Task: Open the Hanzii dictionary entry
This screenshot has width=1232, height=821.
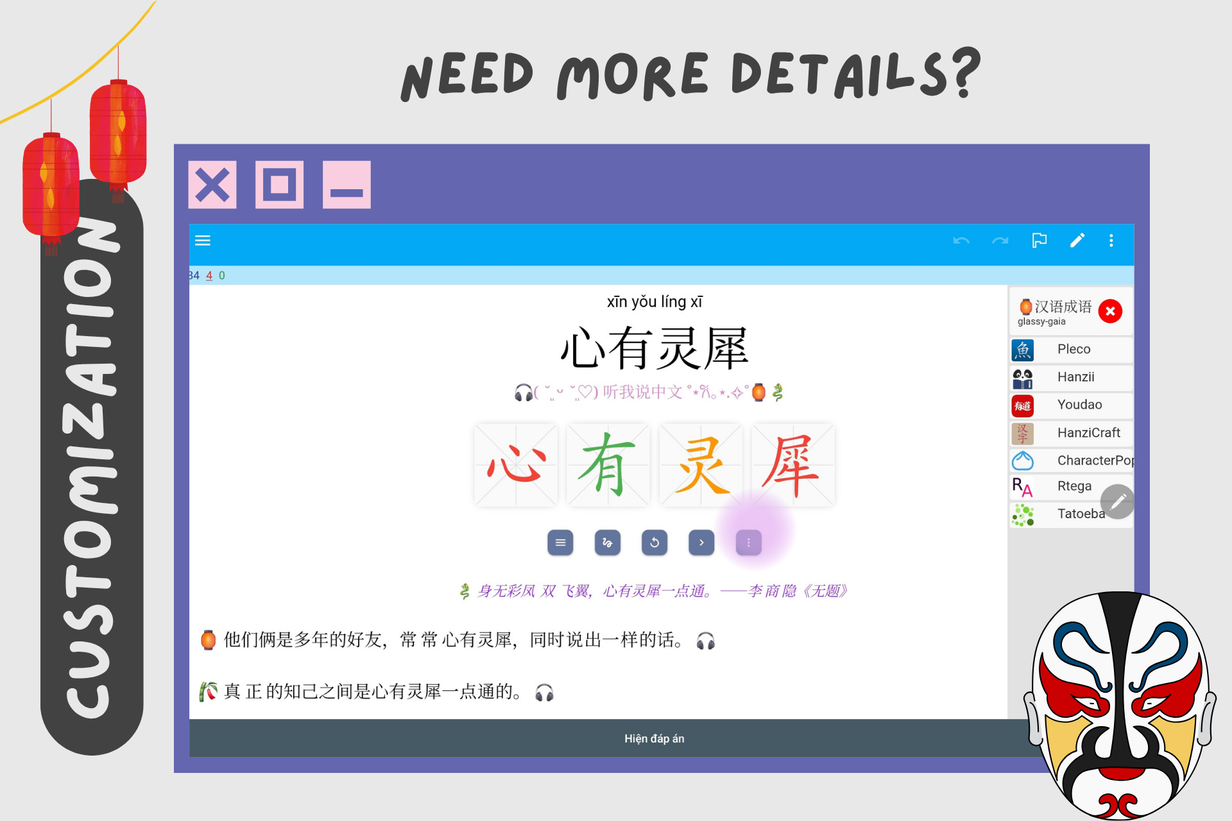Action: pos(1075,377)
